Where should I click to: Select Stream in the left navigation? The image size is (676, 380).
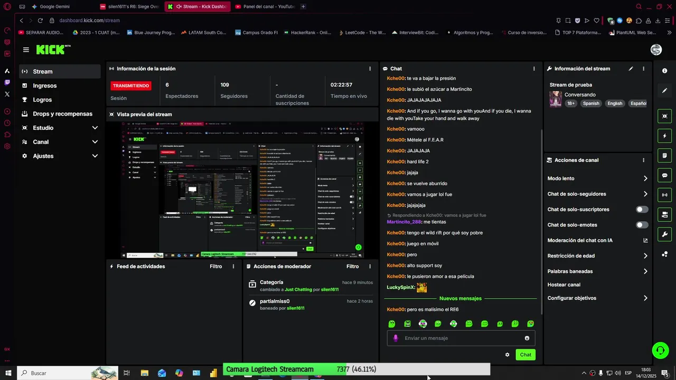pyautogui.click(x=60, y=71)
